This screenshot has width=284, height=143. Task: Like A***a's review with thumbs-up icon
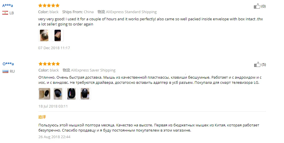pos(257,6)
